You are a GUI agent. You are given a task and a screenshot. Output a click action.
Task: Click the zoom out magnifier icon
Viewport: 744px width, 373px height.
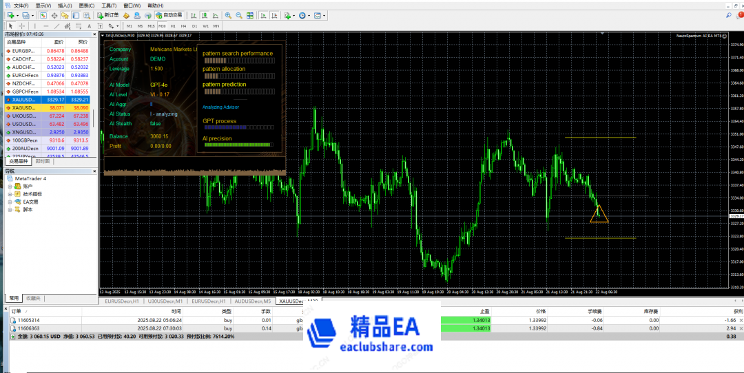coord(238,15)
